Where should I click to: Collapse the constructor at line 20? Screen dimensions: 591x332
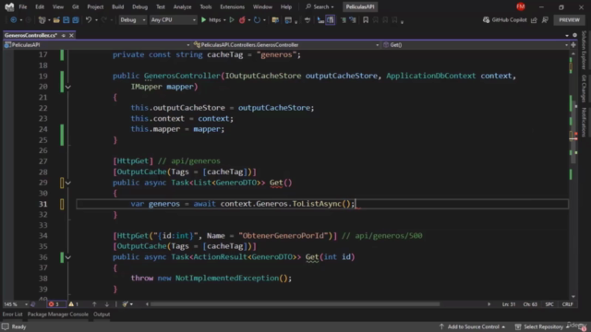(x=67, y=87)
